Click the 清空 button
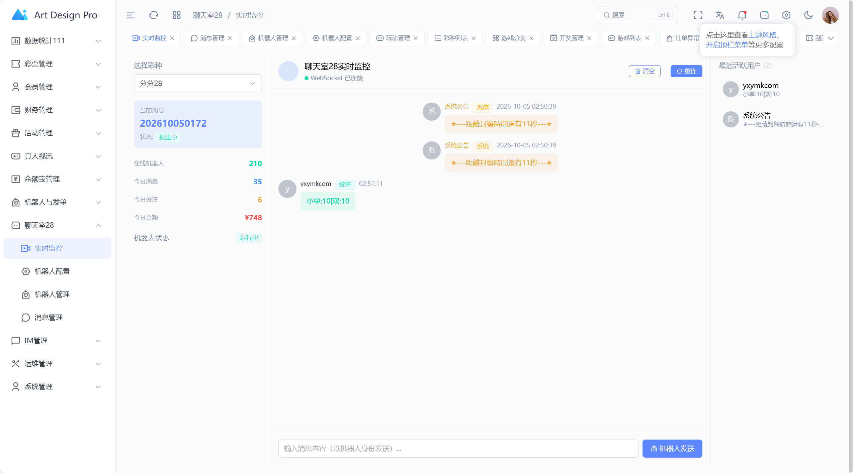The width and height of the screenshot is (853, 473). click(x=645, y=71)
